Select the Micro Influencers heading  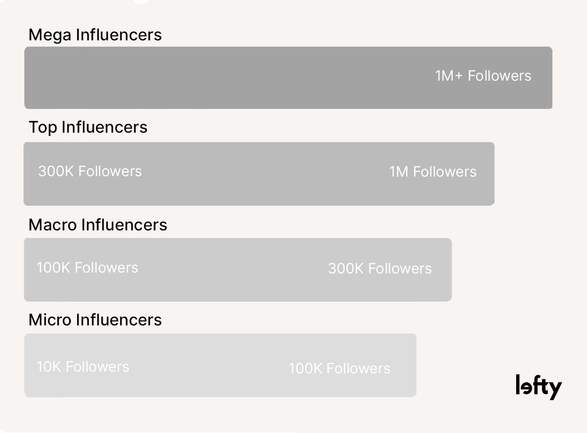point(95,320)
